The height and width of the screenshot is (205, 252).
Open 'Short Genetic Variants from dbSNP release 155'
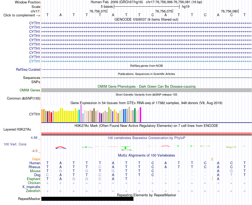tap(146, 95)
